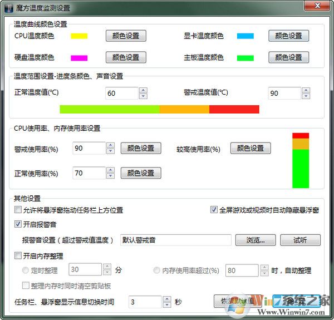Click the red segment of temperature bar
This screenshot has width=334, height=320.
pyautogui.click(x=234, y=109)
